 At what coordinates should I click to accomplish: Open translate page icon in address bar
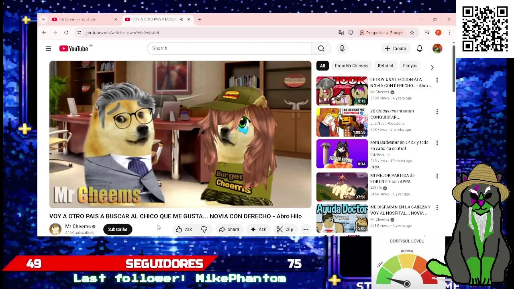click(x=341, y=33)
